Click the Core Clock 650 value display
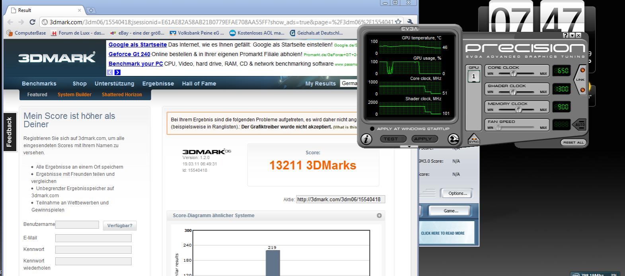Image resolution: width=625 pixels, height=276 pixels. point(562,71)
